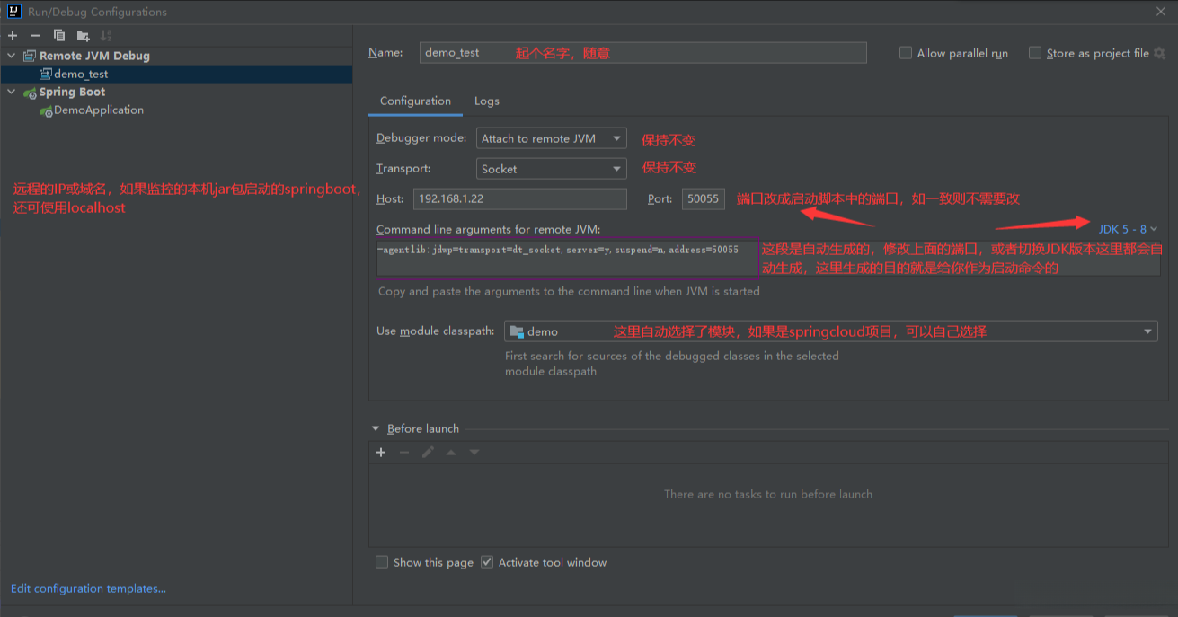Image resolution: width=1178 pixels, height=617 pixels.
Task: Check the Store as project file option
Action: pyautogui.click(x=1035, y=53)
